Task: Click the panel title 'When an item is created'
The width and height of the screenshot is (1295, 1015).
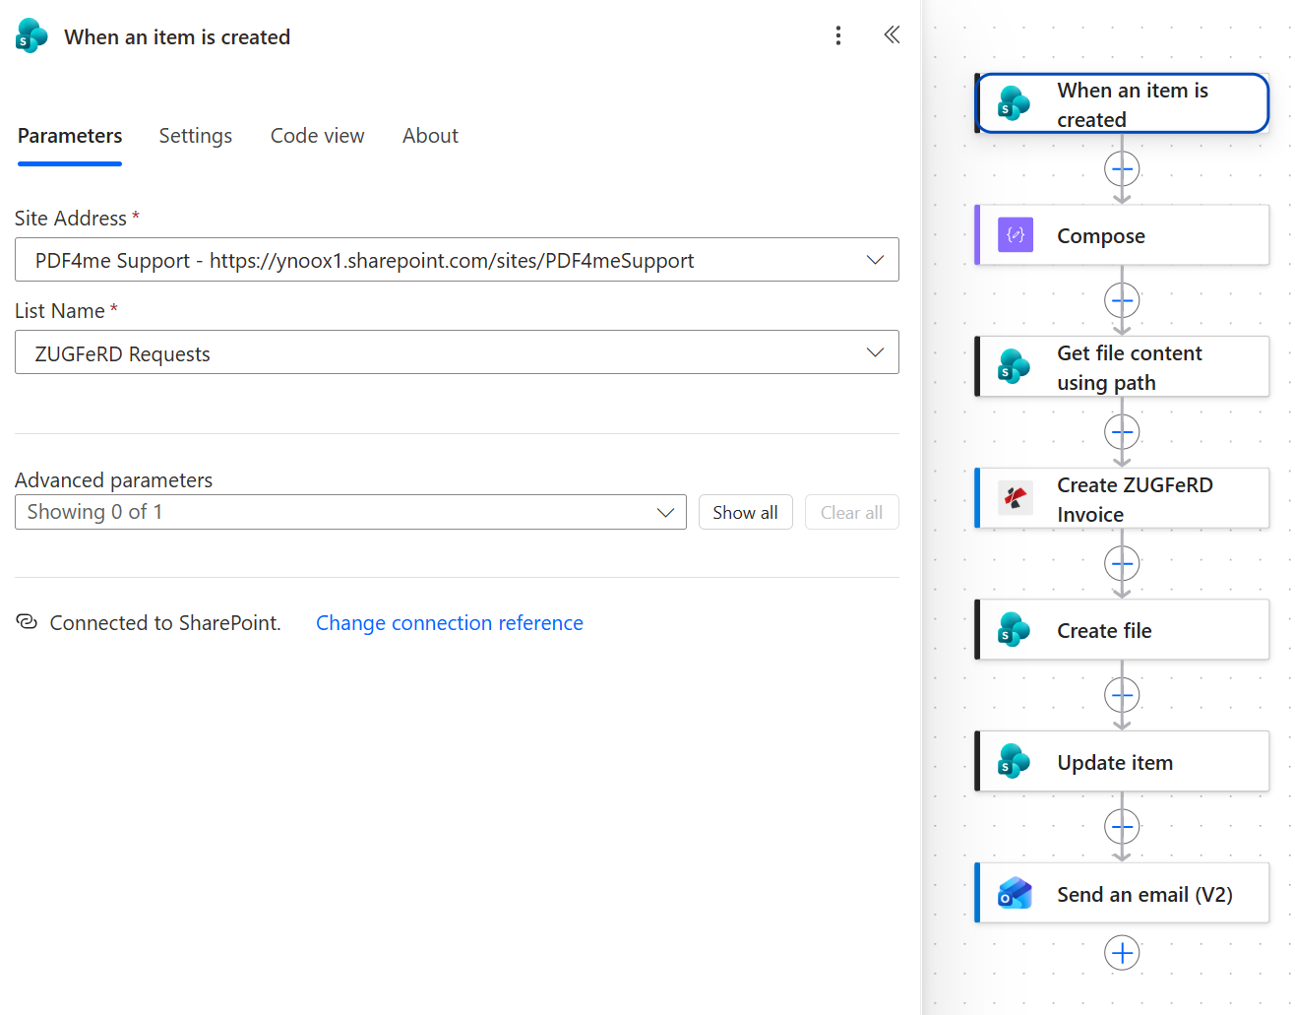Action: [177, 37]
